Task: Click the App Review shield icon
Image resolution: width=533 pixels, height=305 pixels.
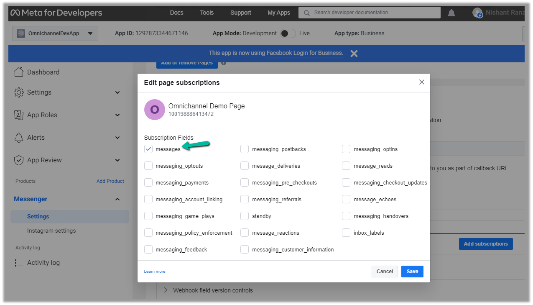Action: click(x=19, y=160)
